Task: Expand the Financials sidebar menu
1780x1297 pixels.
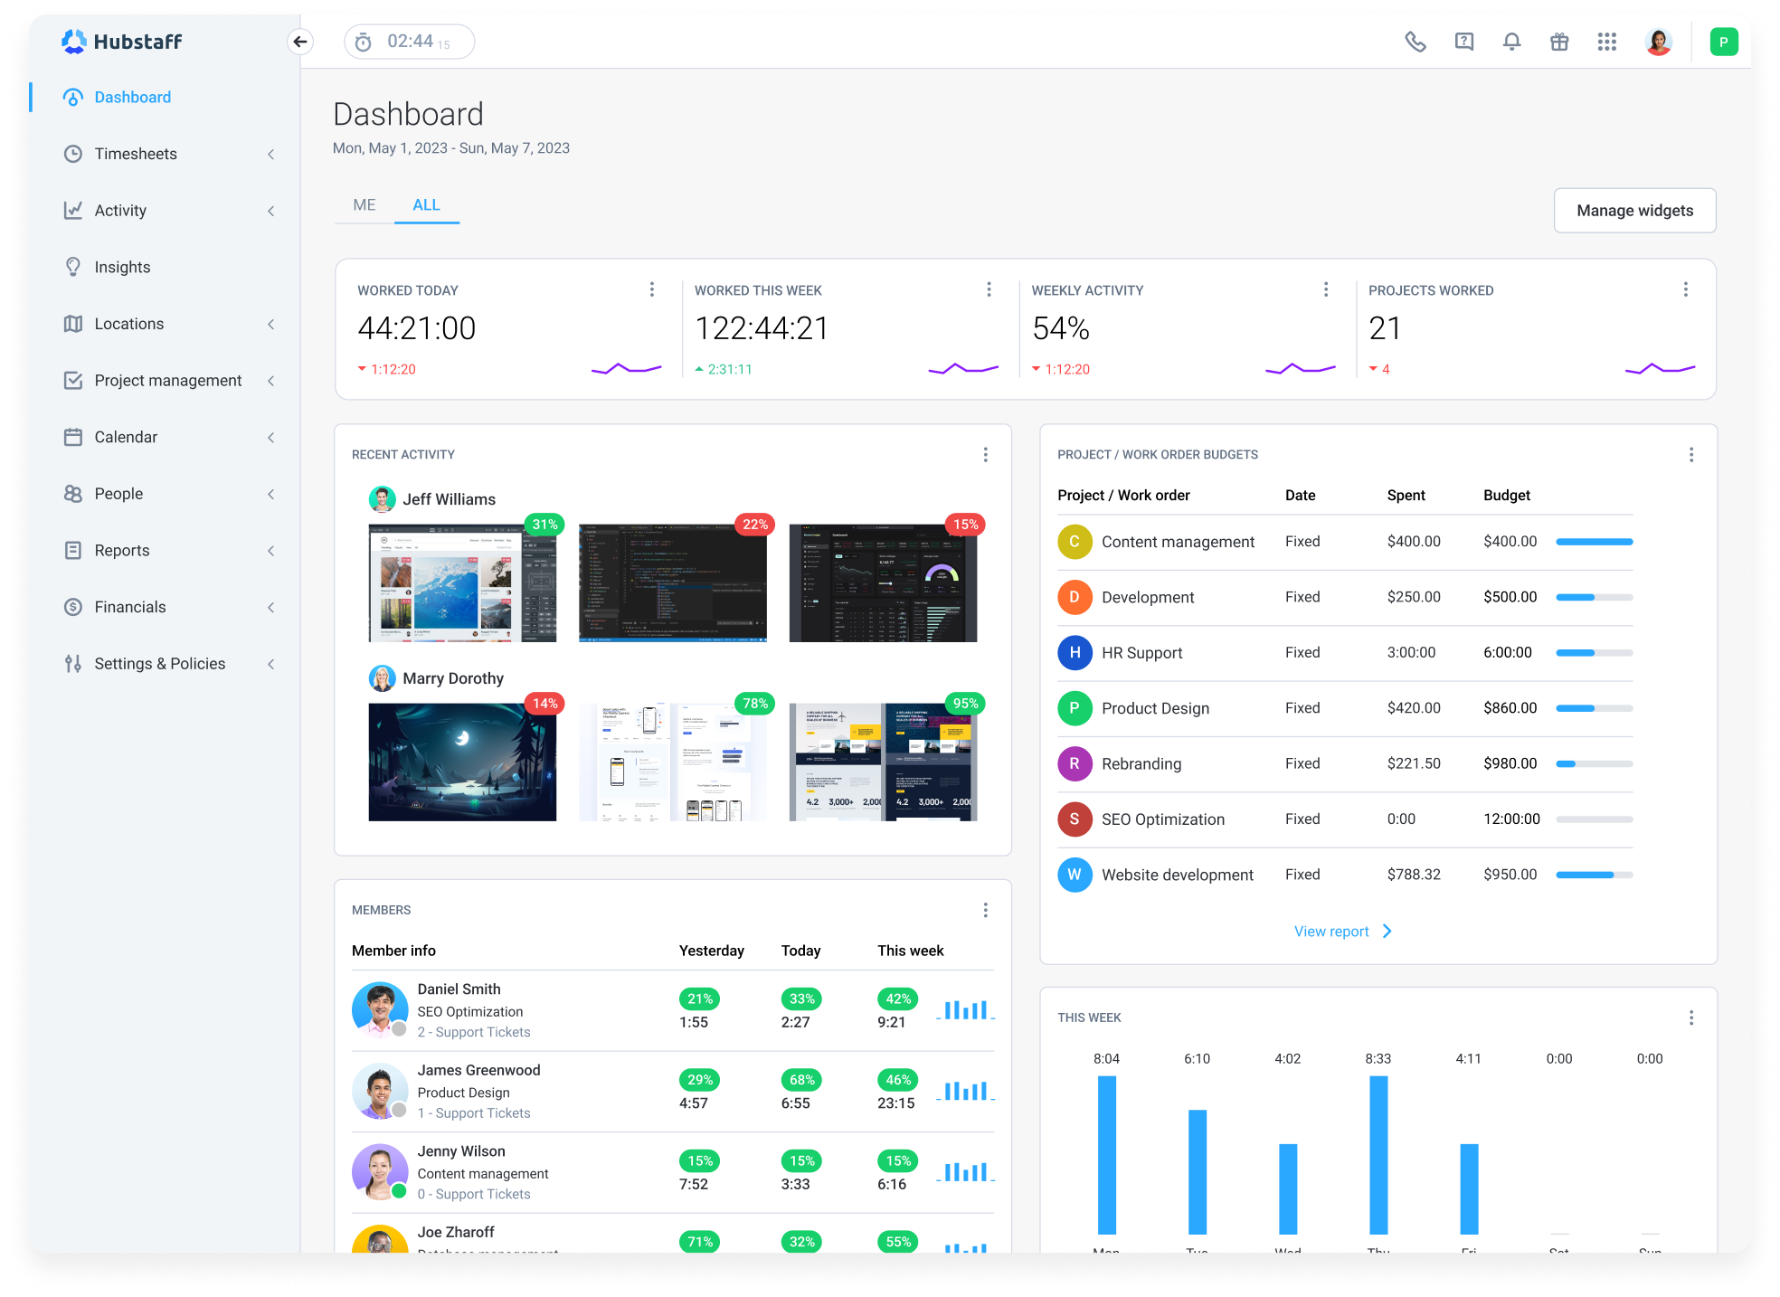Action: 270,607
